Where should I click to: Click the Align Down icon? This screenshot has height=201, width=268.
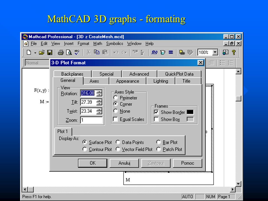click(x=143, y=52)
